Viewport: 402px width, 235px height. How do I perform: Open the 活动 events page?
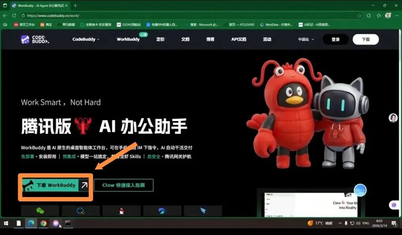tap(267, 39)
